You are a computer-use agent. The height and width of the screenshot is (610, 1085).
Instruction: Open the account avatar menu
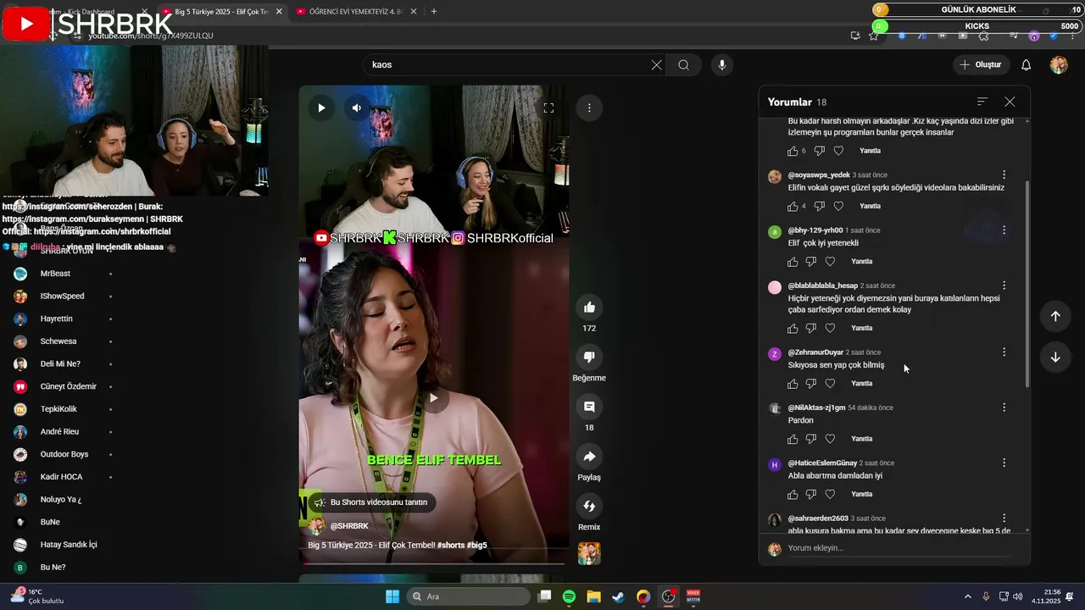[1059, 65]
